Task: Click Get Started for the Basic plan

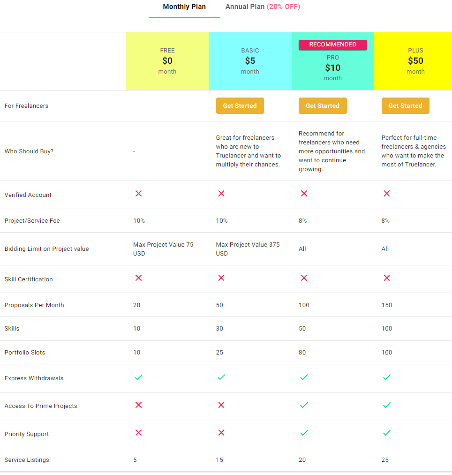Action: click(x=240, y=106)
